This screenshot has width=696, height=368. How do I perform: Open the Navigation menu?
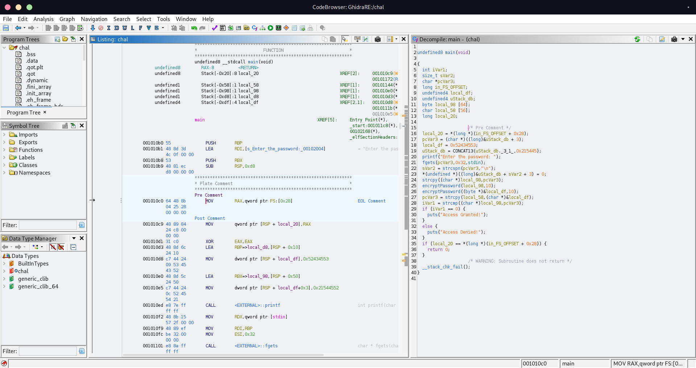tap(94, 19)
